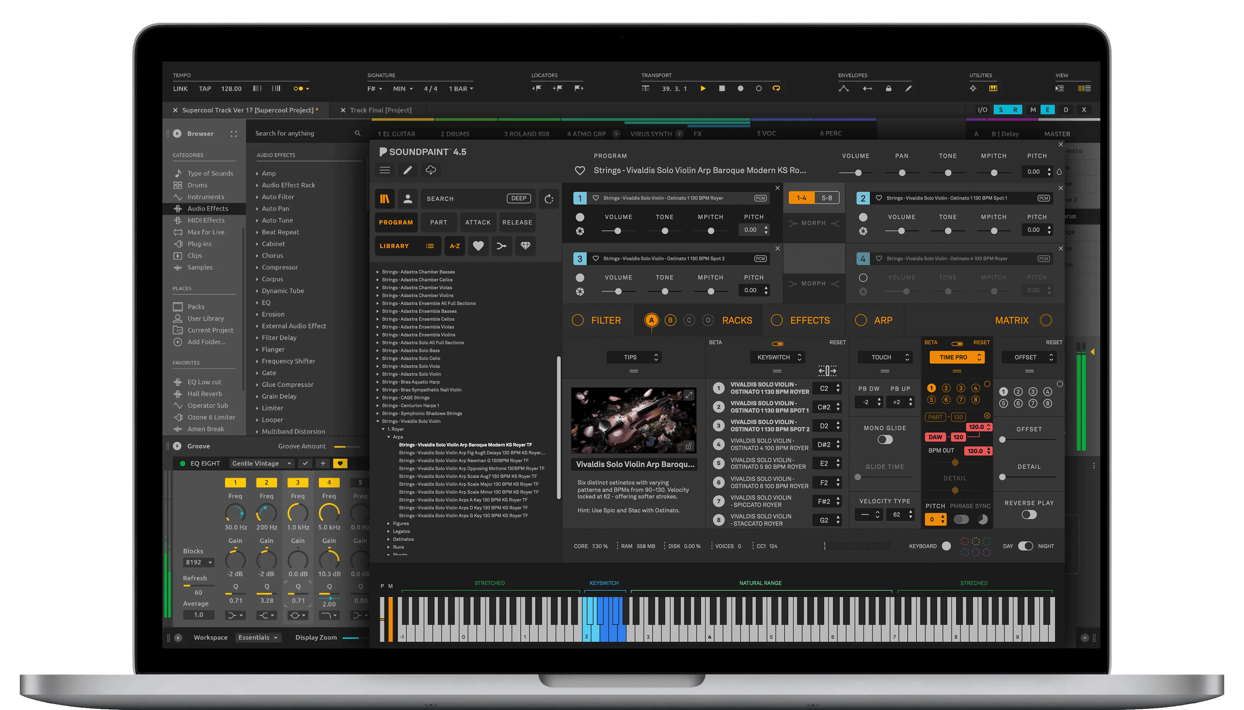Open the KEYSWITCH dropdown
The height and width of the screenshot is (710, 1244).
(x=778, y=357)
